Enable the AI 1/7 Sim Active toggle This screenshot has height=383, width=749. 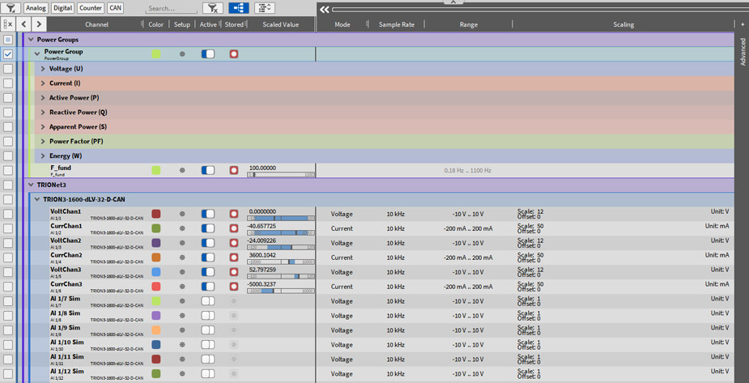click(x=208, y=301)
